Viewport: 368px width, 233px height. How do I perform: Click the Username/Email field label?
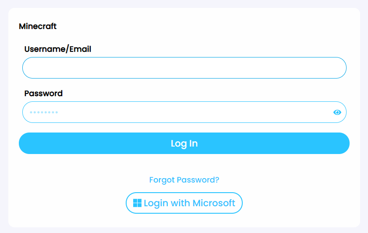pos(58,49)
